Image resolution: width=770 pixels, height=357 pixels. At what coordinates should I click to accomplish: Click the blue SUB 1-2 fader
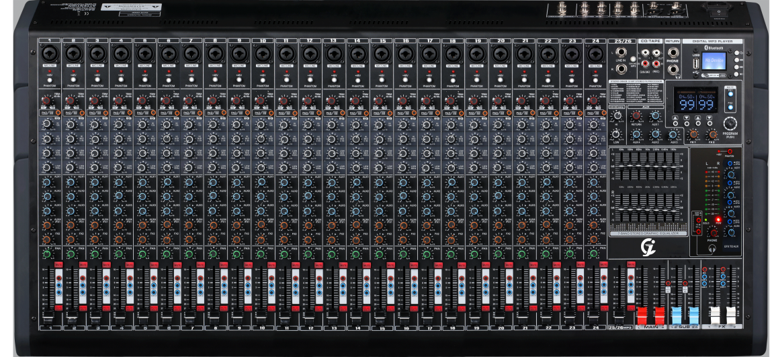point(677,315)
